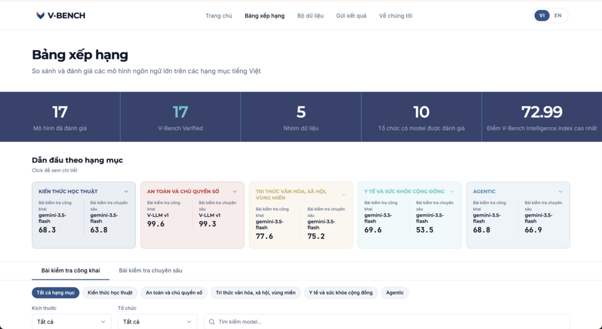The height and width of the screenshot is (329, 602).
Task: Click the 5 Nhóm dữ liệu stat
Action: 301,117
